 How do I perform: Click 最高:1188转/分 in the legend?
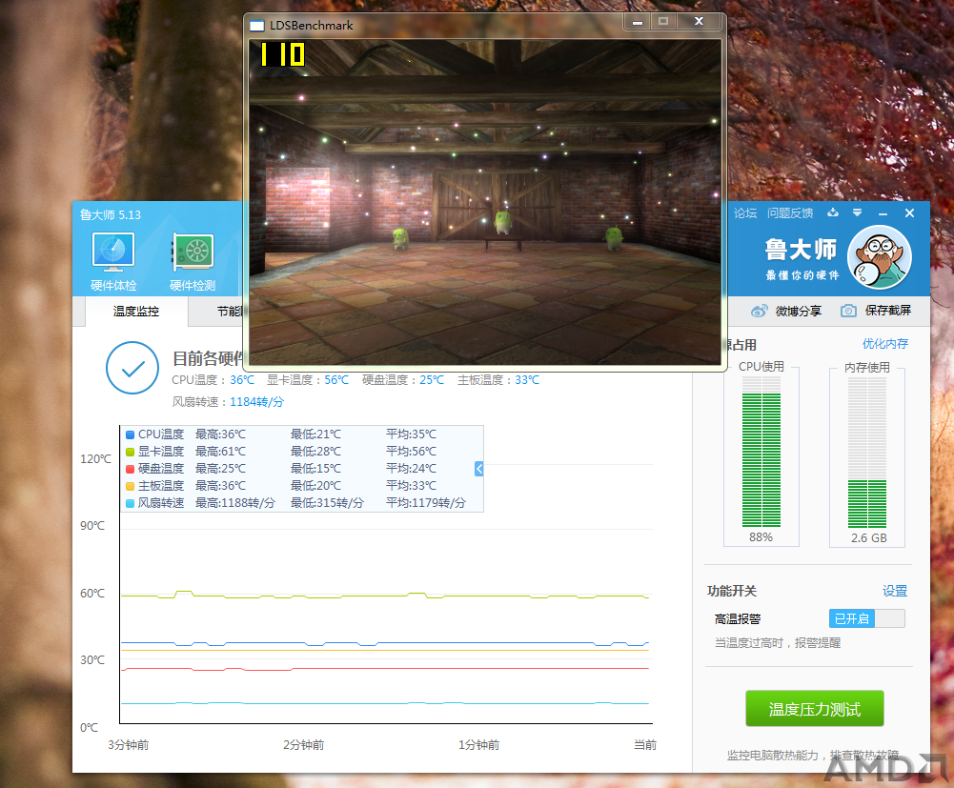pyautogui.click(x=234, y=503)
